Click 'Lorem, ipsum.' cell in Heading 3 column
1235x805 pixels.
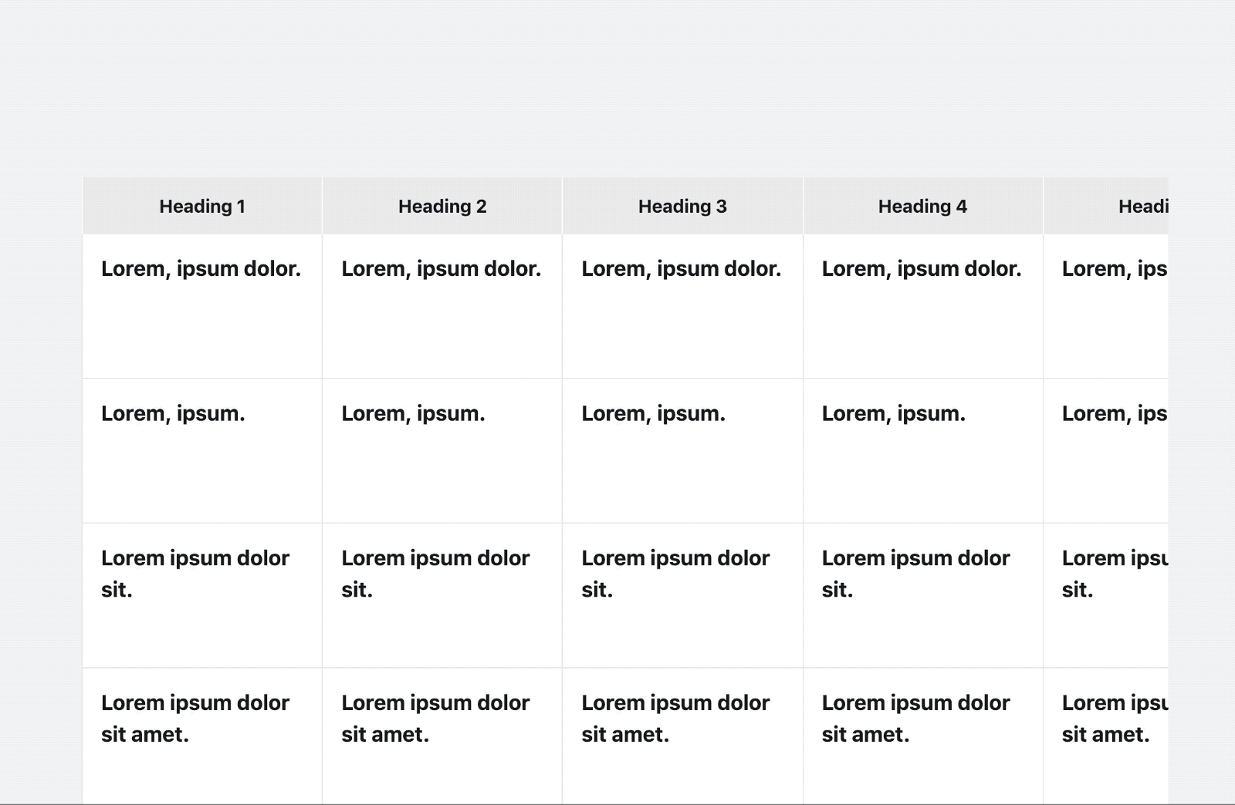pos(653,414)
